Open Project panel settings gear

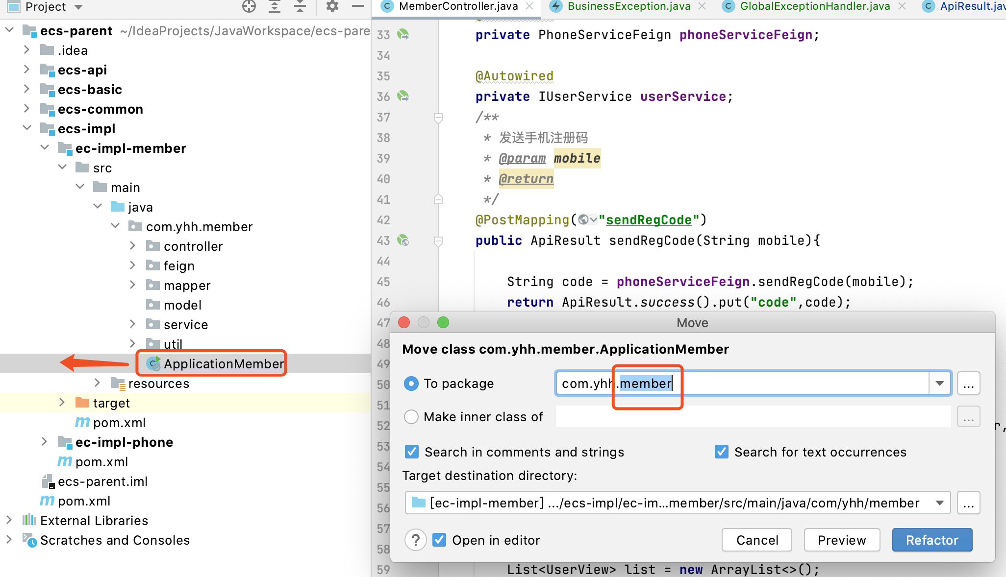pyautogui.click(x=332, y=6)
